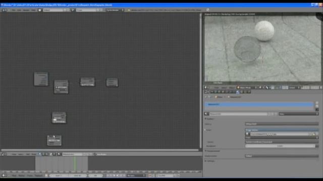The image size is (323, 181).
Task: Click the Vector Texture Coordinate button
Action: [x=282, y=142]
